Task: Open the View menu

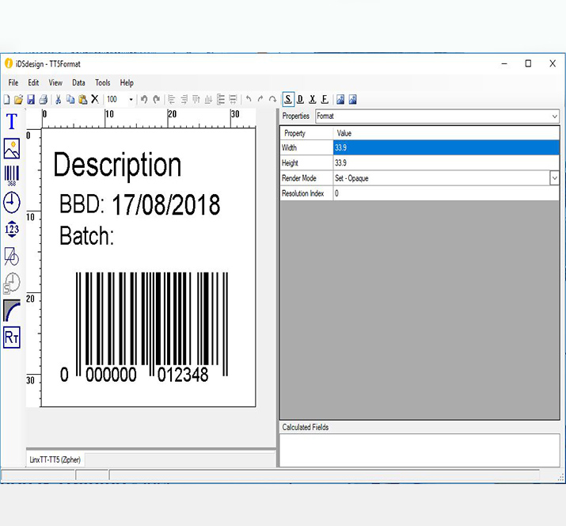Action: coord(55,82)
